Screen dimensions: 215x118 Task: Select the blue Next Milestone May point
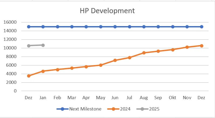click(x=101, y=27)
